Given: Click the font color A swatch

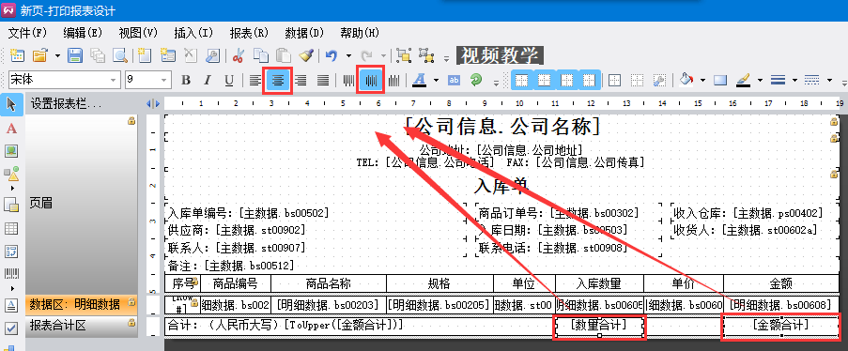Looking at the screenshot, I should [x=419, y=80].
